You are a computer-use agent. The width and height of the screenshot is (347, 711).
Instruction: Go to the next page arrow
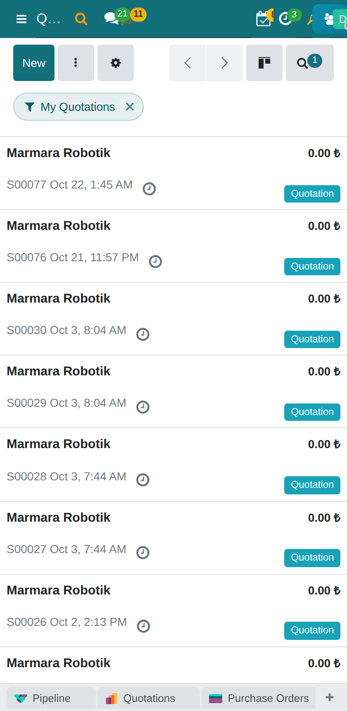225,63
